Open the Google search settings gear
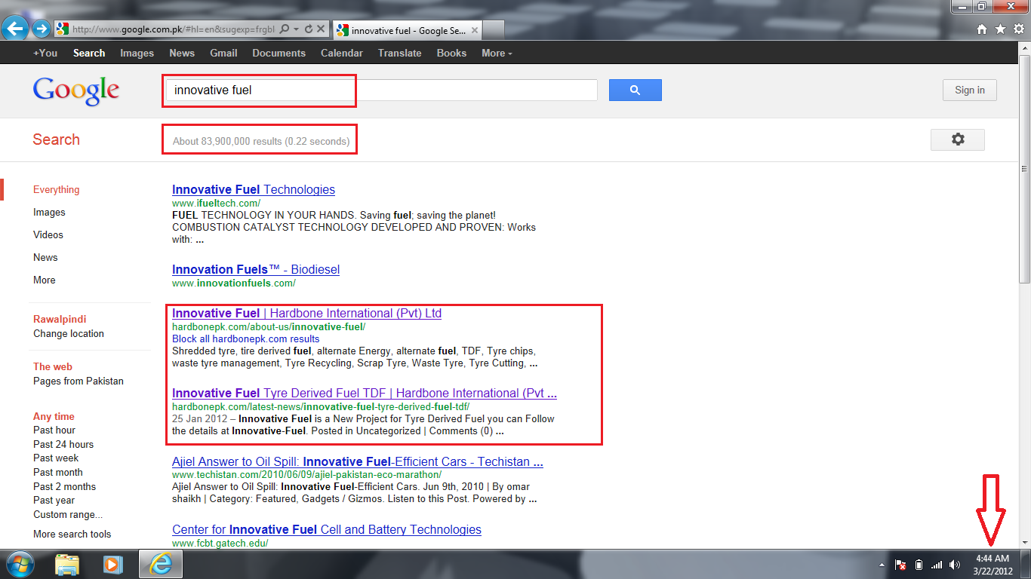The image size is (1031, 579). [x=958, y=139]
